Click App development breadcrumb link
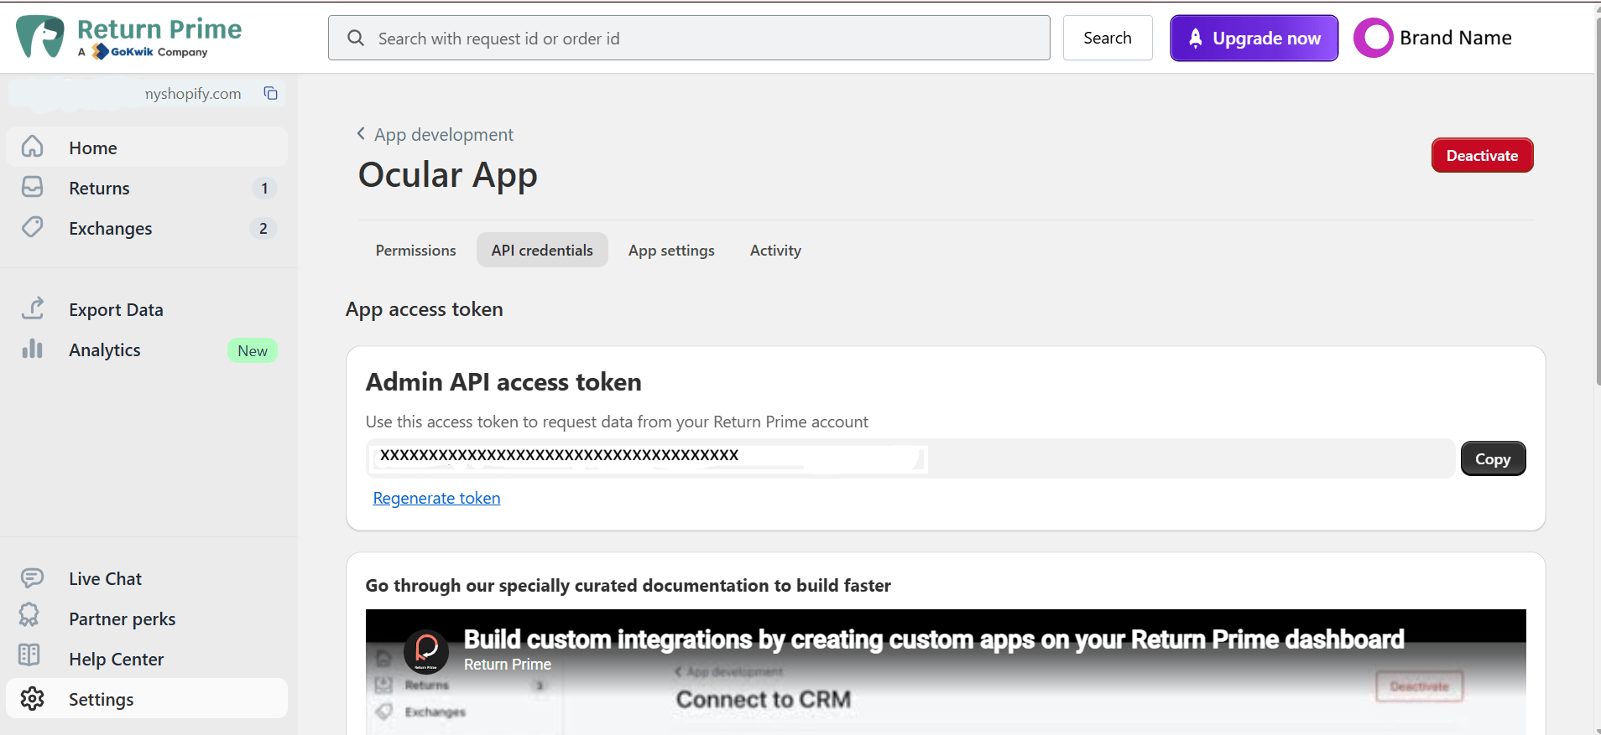Viewport: 1601px width, 735px height. click(x=444, y=134)
